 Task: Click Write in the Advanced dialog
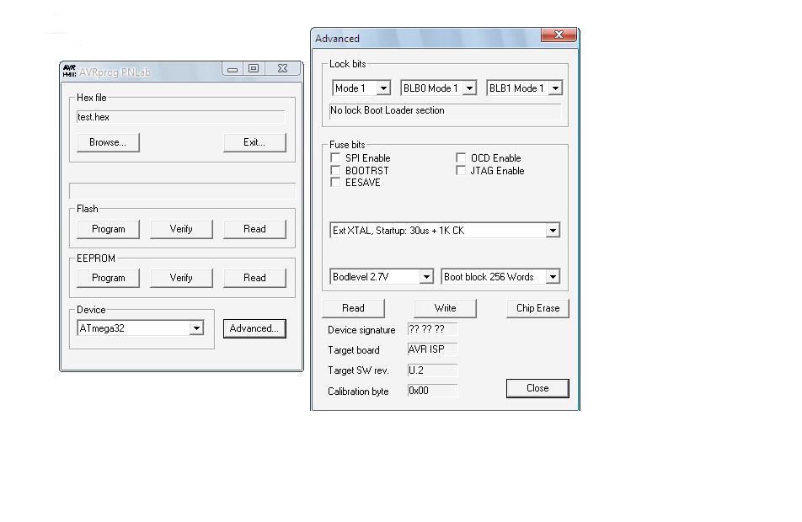tap(445, 308)
